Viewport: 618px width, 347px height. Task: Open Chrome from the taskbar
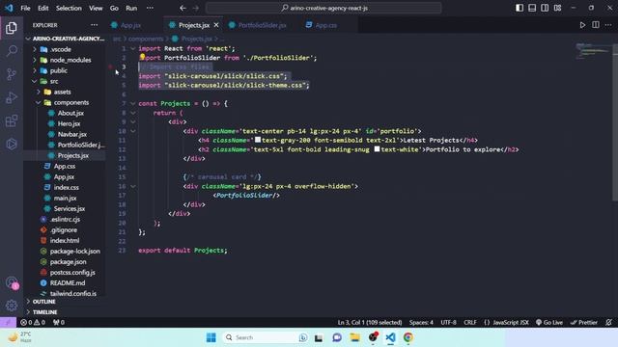coord(407,337)
